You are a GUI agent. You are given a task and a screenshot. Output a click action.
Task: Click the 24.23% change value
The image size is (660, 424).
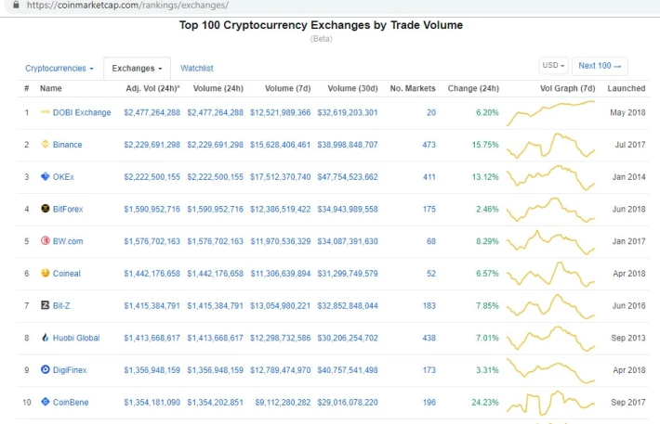tap(485, 402)
